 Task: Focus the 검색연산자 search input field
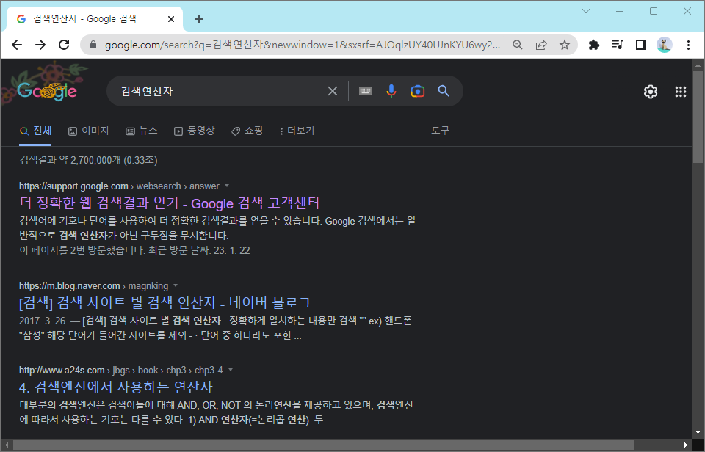click(x=220, y=91)
